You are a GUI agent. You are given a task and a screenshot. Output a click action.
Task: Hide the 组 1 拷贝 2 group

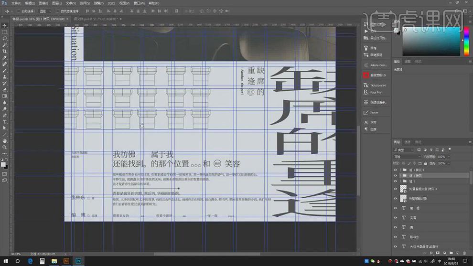click(x=396, y=170)
